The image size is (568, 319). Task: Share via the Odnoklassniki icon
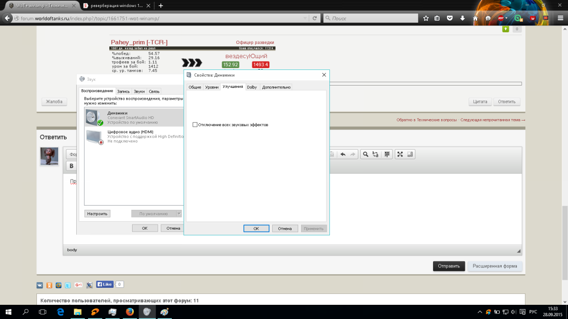click(x=49, y=285)
